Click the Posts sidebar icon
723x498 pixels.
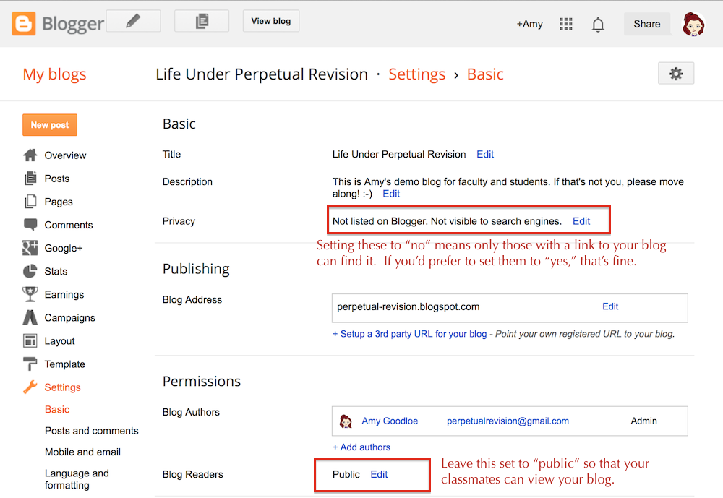(30, 179)
